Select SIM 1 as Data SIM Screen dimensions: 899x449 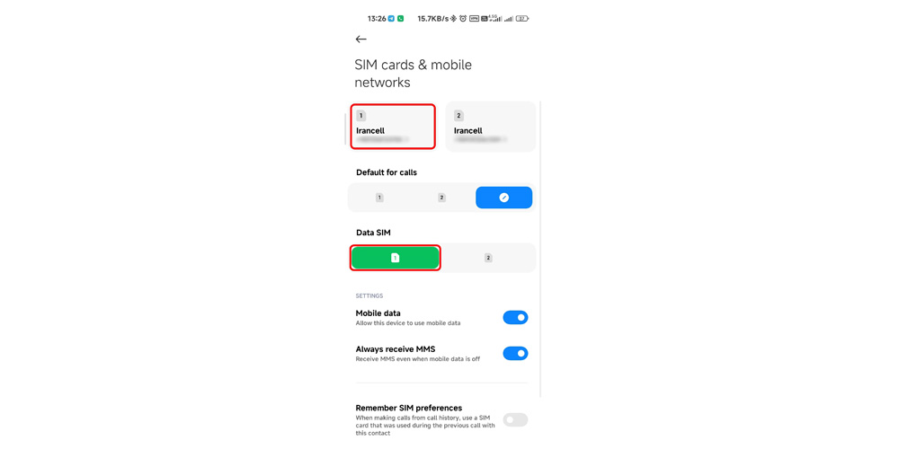[x=395, y=258]
